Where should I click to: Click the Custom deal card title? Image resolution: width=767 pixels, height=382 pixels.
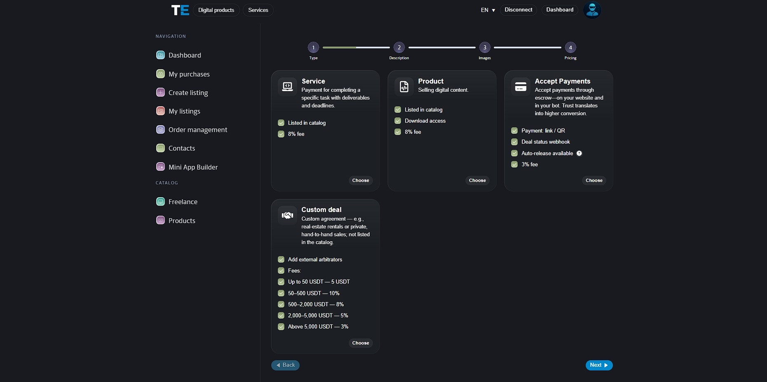coord(321,210)
